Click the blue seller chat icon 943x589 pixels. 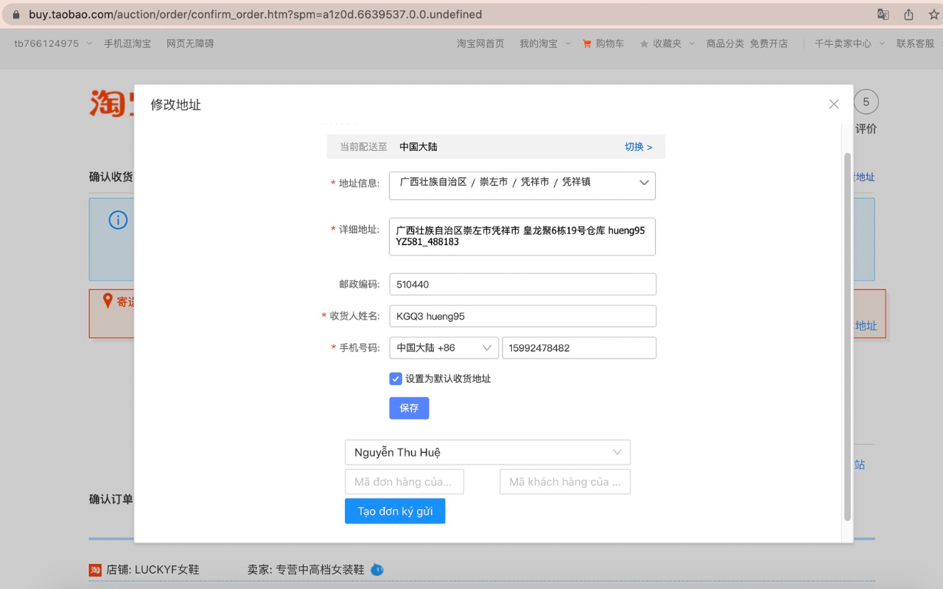pos(376,569)
